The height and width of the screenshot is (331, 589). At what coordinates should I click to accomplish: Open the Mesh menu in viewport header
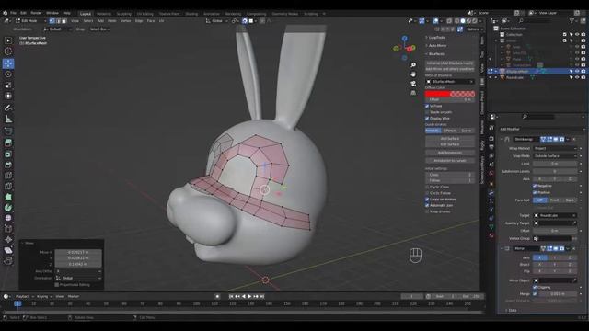[112, 21]
